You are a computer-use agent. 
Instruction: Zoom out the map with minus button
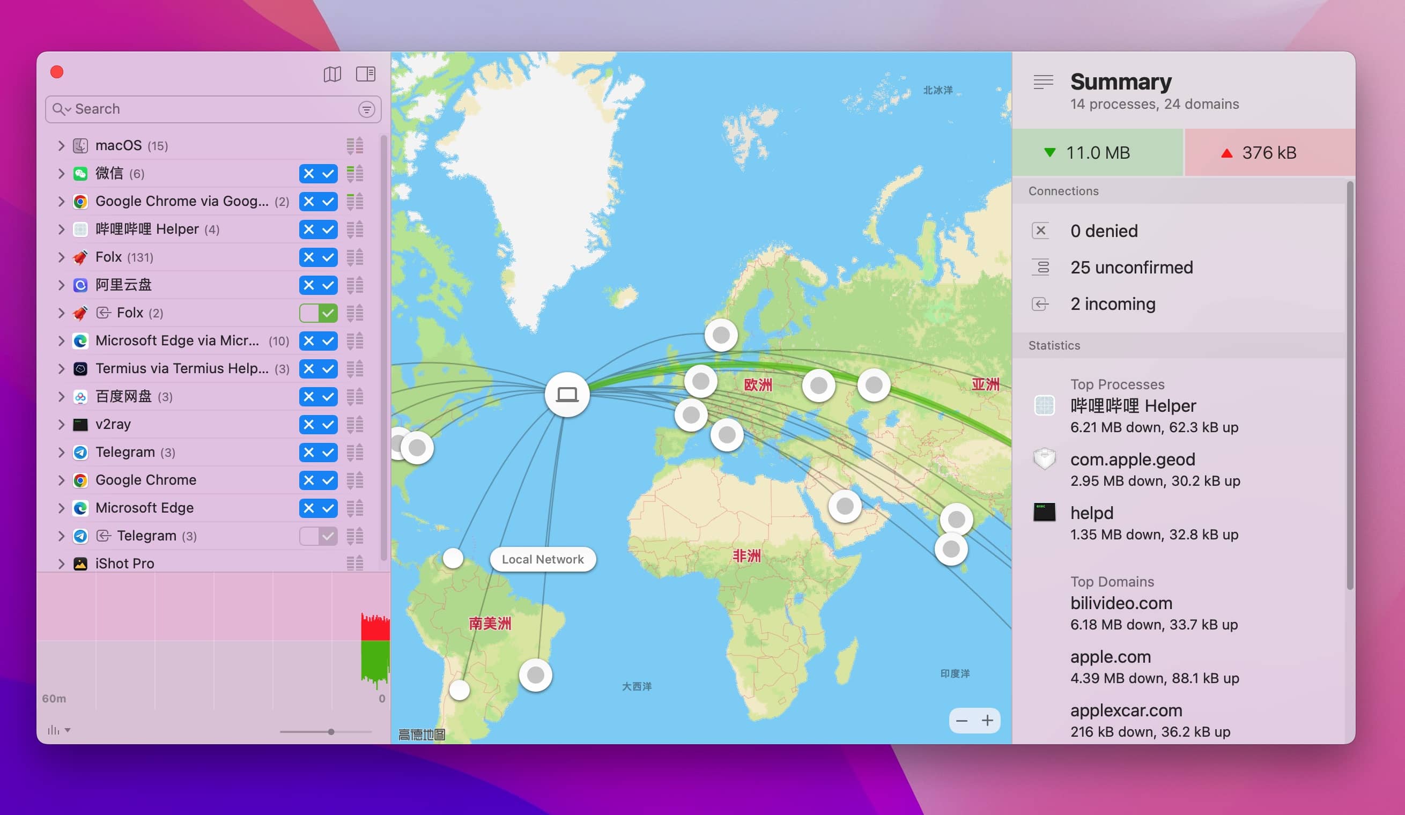[962, 721]
